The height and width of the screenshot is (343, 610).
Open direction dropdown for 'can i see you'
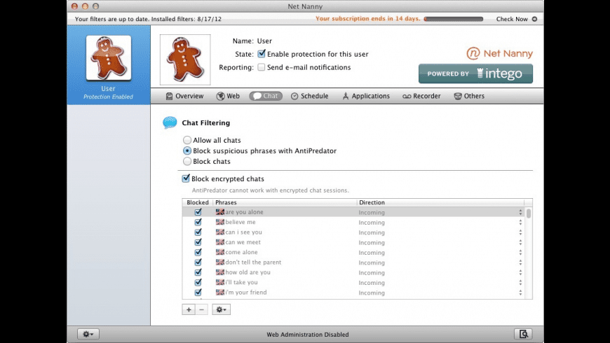pos(520,232)
